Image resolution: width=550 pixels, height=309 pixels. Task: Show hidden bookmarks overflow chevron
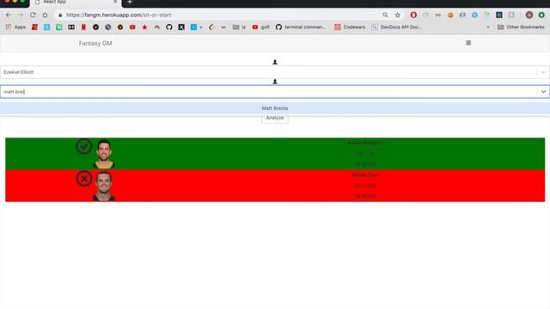click(488, 27)
